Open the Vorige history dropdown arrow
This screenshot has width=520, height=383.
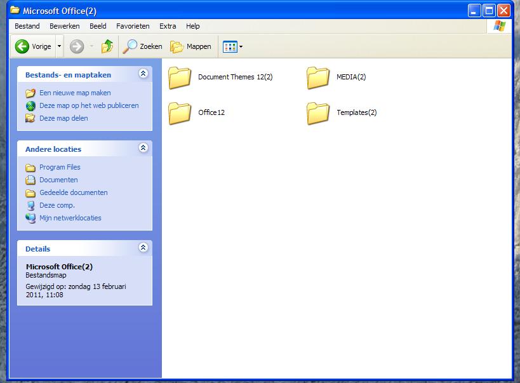pyautogui.click(x=59, y=46)
